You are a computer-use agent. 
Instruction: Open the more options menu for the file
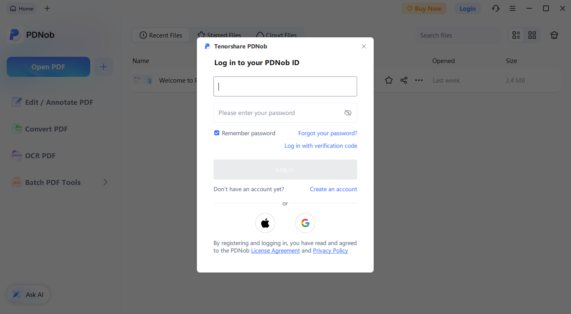click(419, 80)
